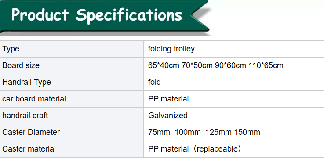The height and width of the screenshot is (159, 324).
Task: Select the Caster material label
Action: point(29,149)
